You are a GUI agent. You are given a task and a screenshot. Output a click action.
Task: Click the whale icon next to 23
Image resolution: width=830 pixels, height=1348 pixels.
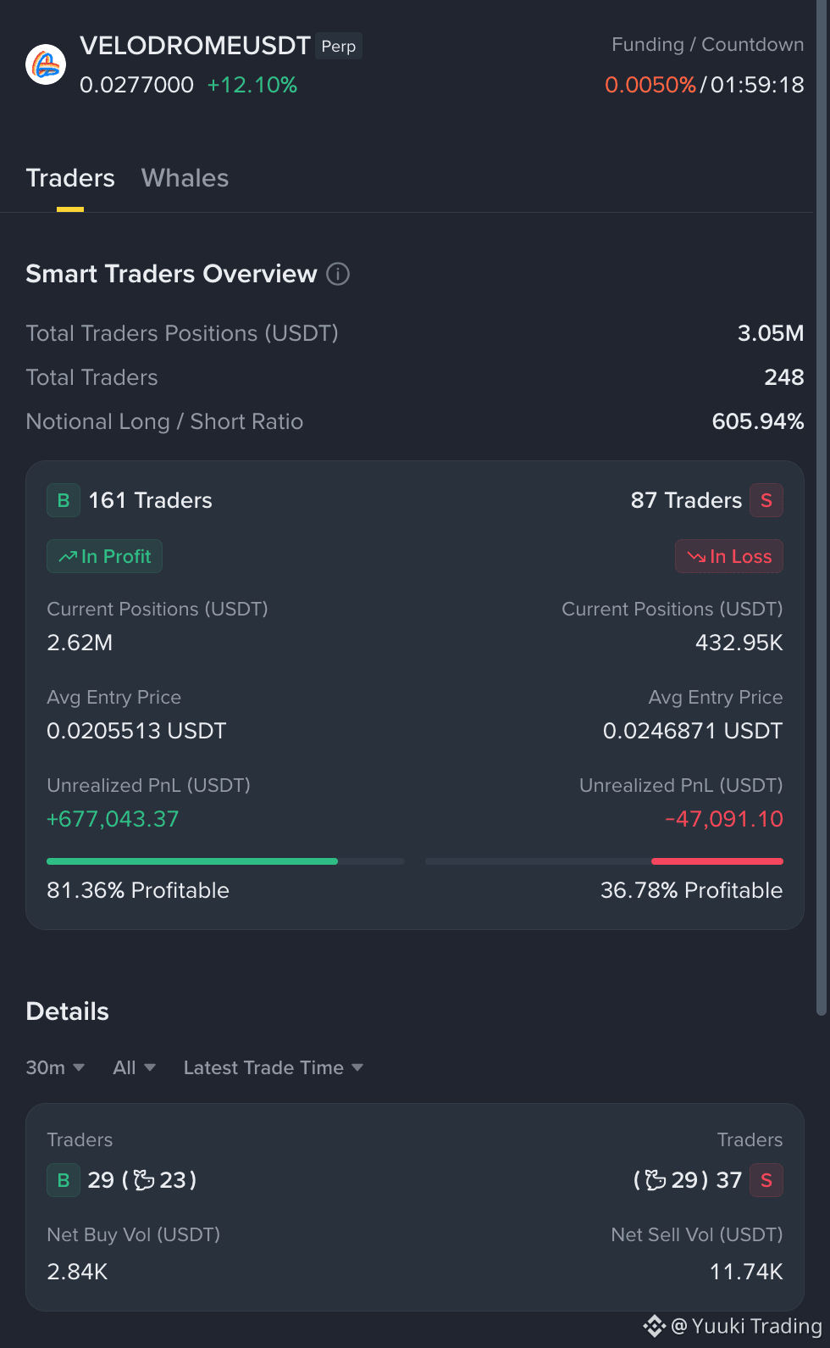[x=145, y=1180]
